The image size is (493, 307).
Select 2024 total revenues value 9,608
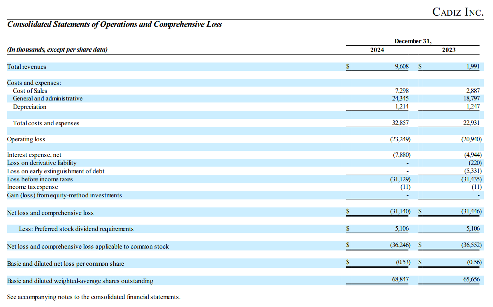(x=402, y=66)
